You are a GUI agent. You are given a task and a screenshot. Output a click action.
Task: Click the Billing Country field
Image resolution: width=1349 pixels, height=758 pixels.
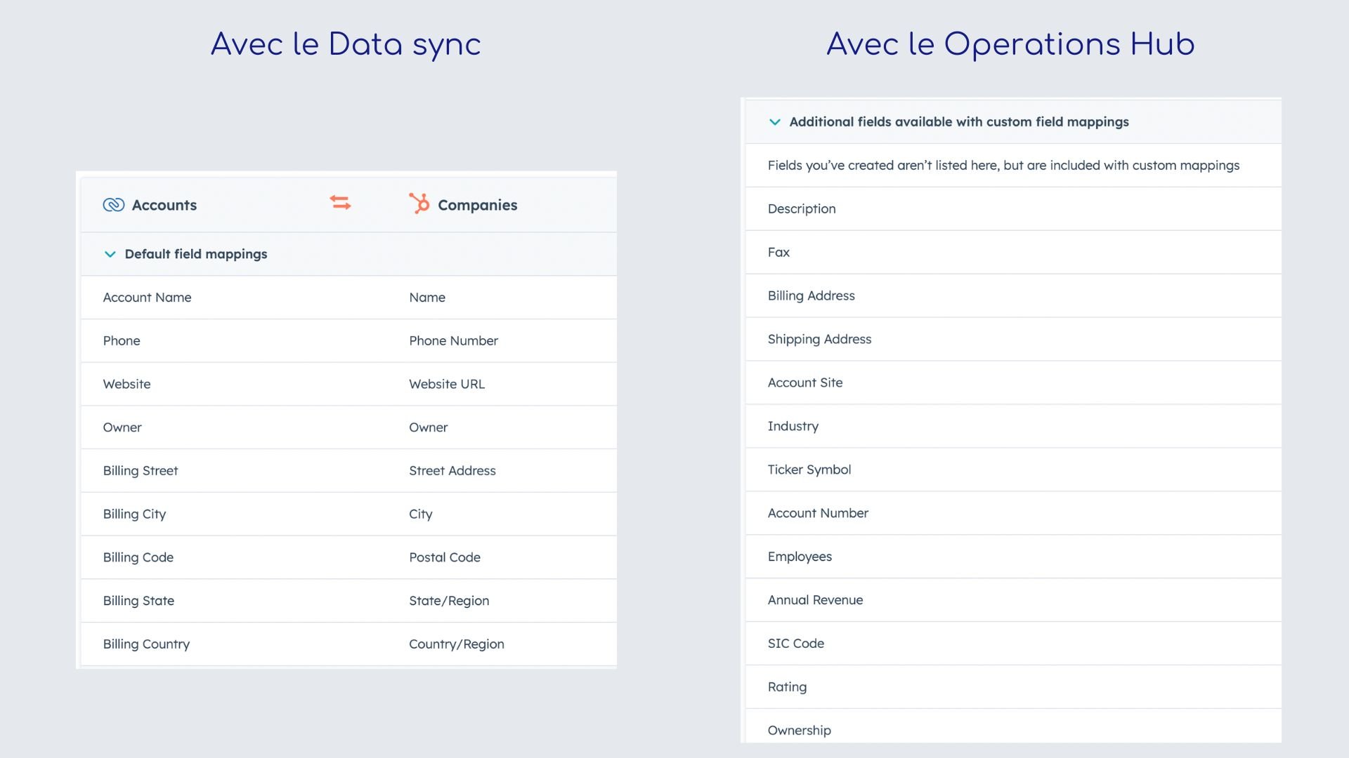pos(146,644)
